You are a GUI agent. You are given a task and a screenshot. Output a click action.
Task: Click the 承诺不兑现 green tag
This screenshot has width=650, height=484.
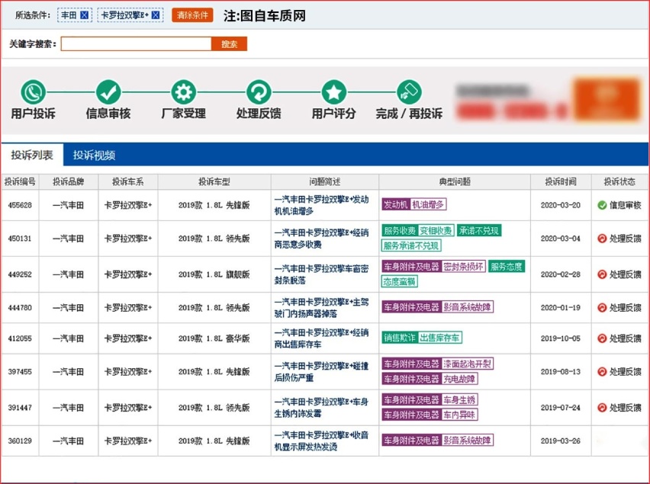click(x=479, y=230)
